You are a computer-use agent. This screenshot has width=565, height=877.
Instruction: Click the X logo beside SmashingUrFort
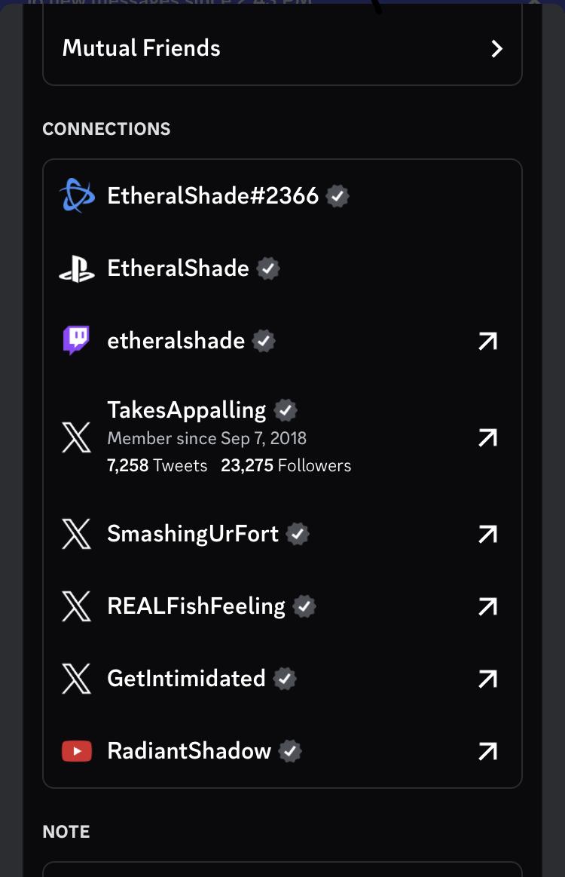coord(77,534)
